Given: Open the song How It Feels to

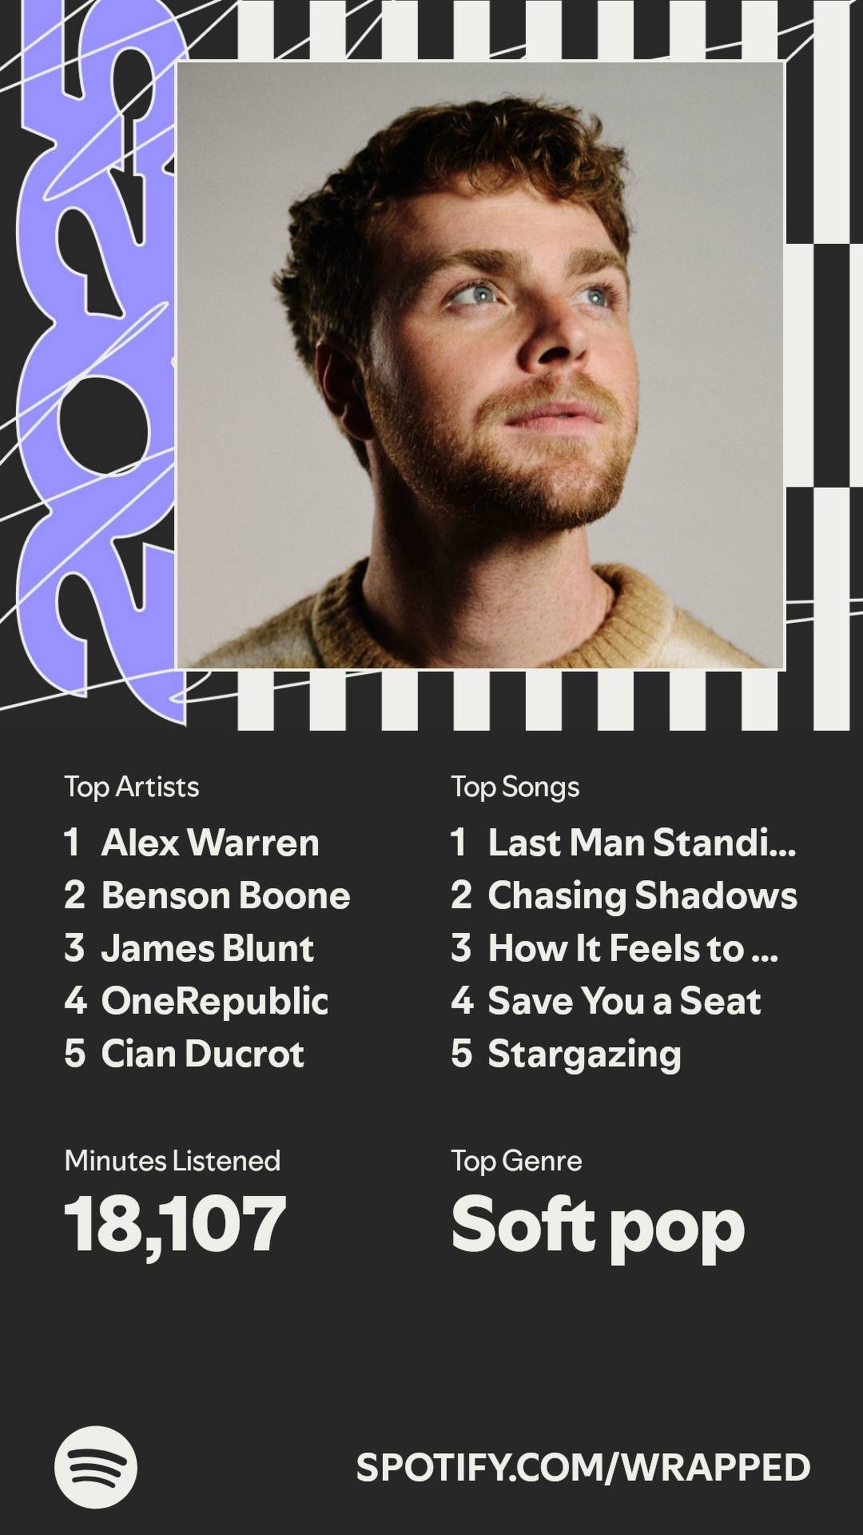Looking at the screenshot, I should click(x=631, y=948).
